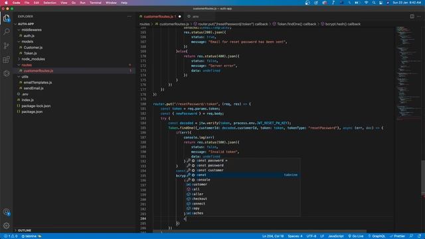Viewport: 425px width, 239px height.
Task: Open notifications bell in status bar
Action: pyautogui.click(x=419, y=236)
